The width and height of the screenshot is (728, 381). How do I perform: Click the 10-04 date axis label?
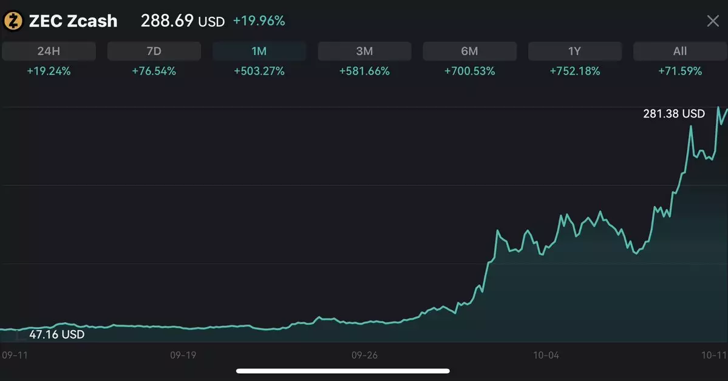[545, 356]
